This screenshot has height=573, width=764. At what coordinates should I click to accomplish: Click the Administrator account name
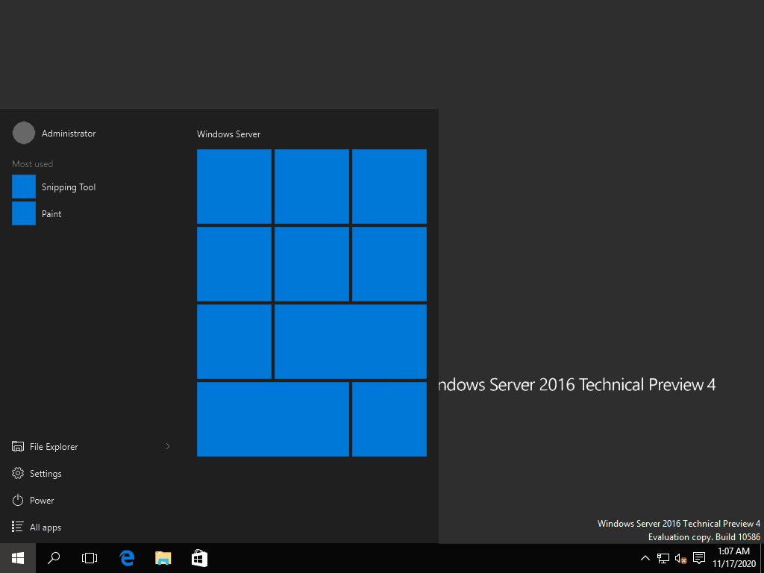69,133
